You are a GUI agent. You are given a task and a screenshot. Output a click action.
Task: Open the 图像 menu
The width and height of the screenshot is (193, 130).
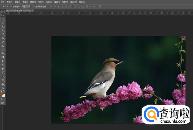(25, 2)
